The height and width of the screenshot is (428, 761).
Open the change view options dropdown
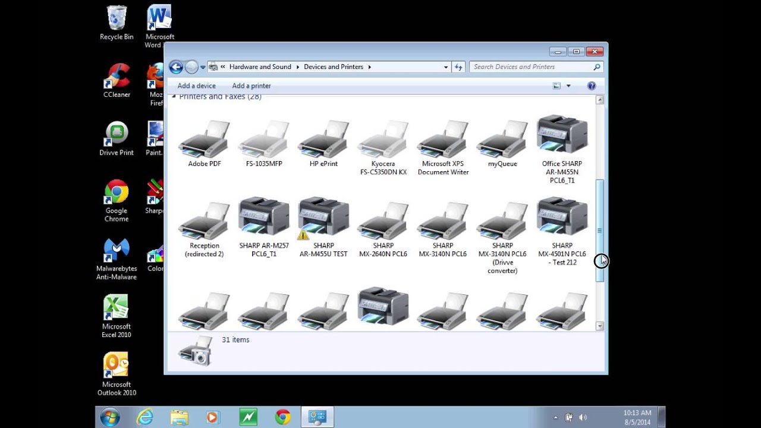click(x=568, y=86)
